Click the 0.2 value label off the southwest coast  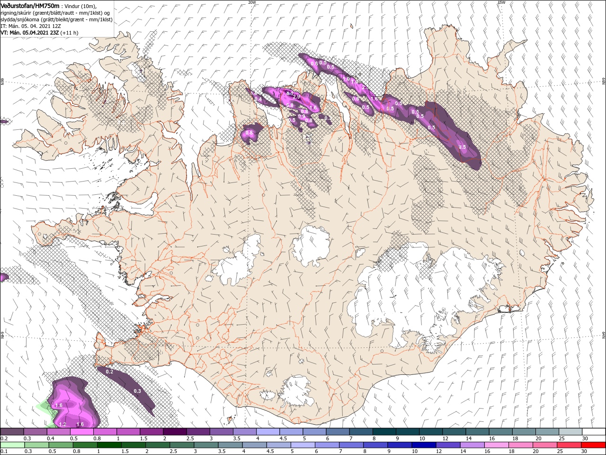point(109,372)
